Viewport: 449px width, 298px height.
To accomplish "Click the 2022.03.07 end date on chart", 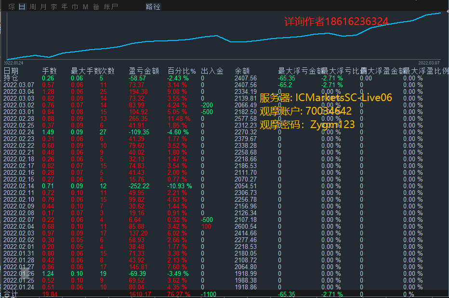I will pyautogui.click(x=428, y=63).
